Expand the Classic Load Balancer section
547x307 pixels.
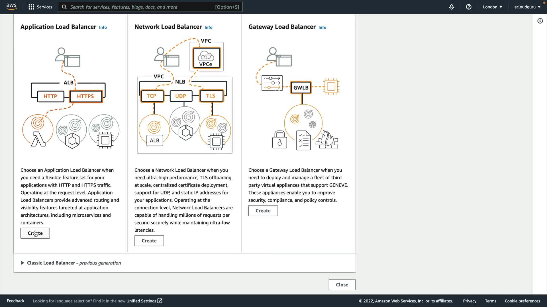pos(23,263)
